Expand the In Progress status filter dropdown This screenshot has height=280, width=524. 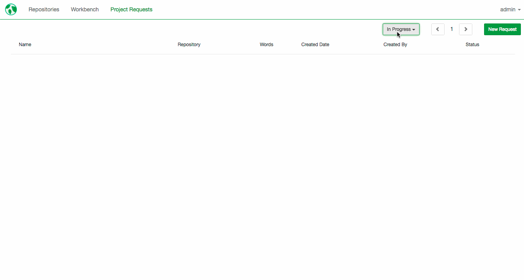[x=401, y=29]
